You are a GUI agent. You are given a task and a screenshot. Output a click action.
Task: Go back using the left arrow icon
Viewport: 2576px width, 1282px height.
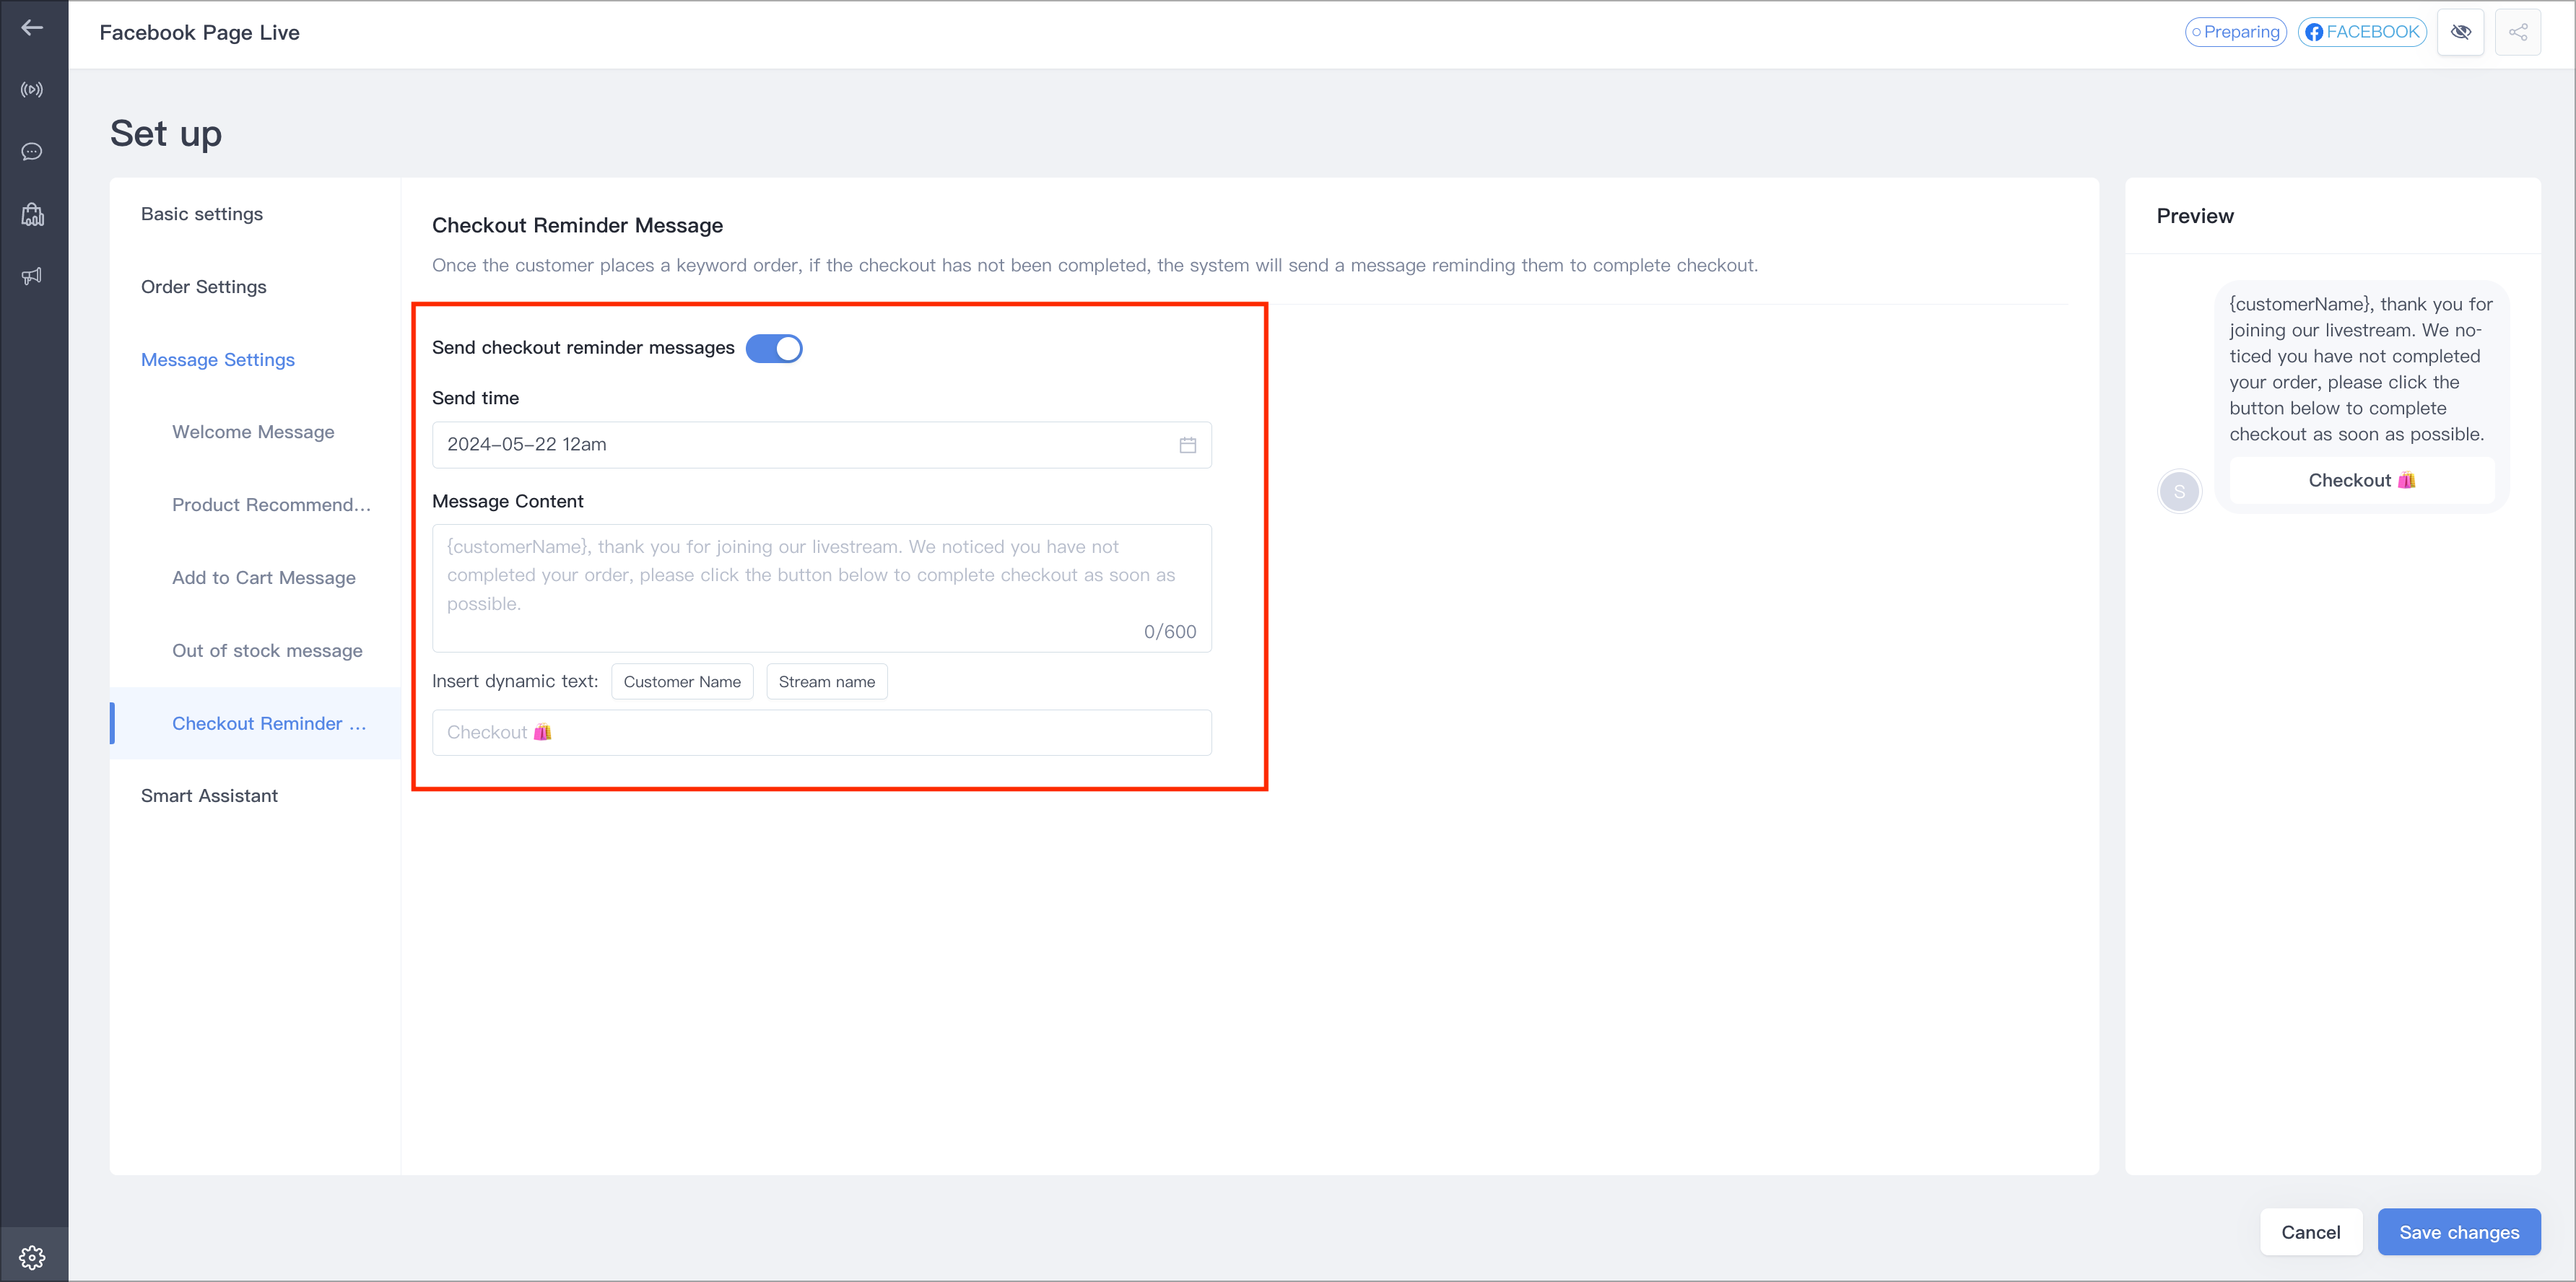pos(32,28)
